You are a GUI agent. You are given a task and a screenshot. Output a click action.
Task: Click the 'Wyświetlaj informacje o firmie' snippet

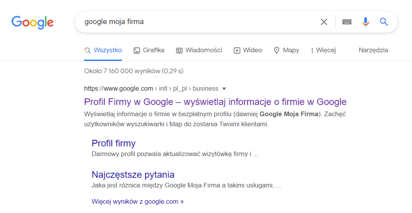215,119
